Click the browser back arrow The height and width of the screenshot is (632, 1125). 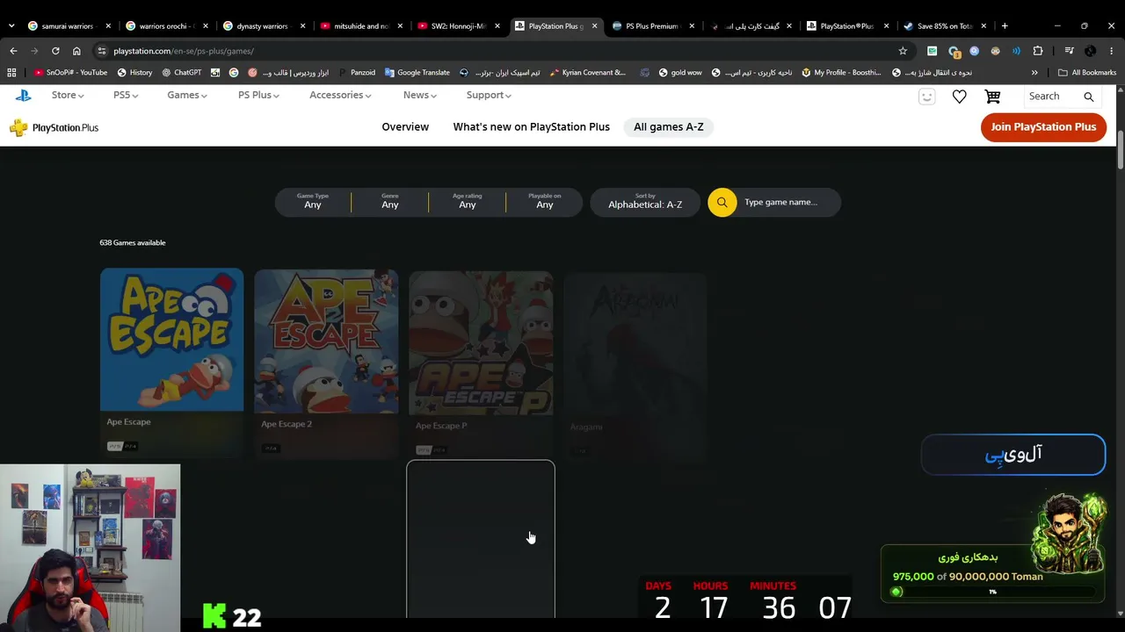[13, 51]
